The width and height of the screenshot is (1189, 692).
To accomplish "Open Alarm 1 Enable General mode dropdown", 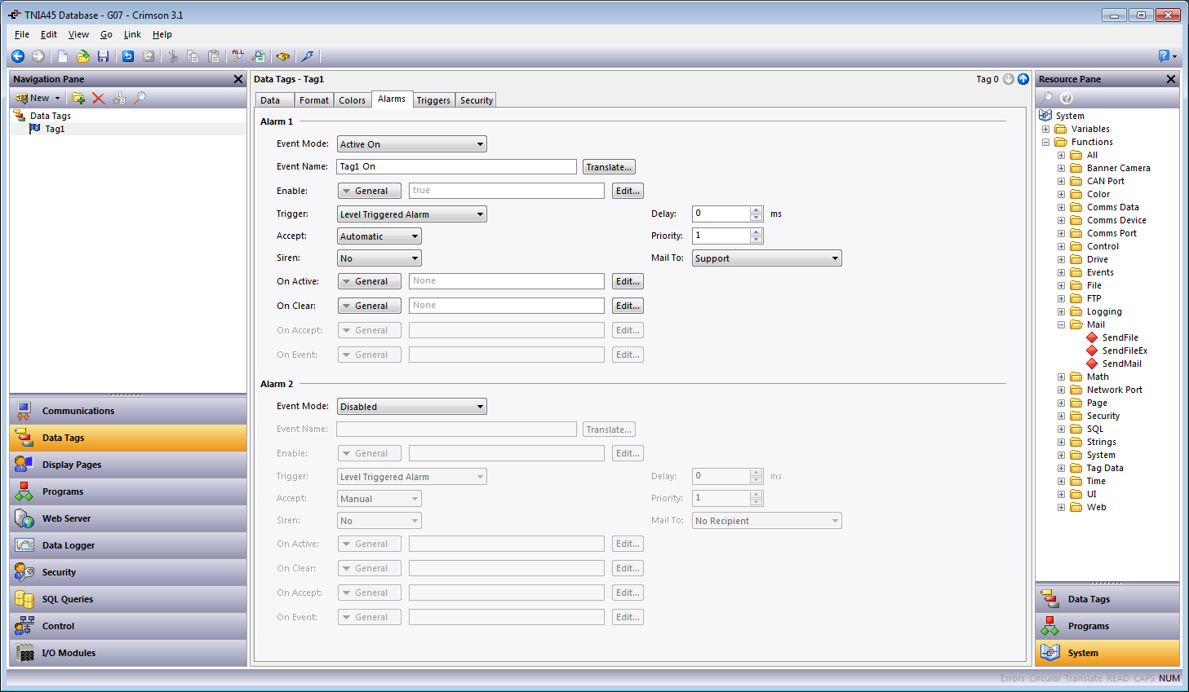I will pyautogui.click(x=370, y=191).
